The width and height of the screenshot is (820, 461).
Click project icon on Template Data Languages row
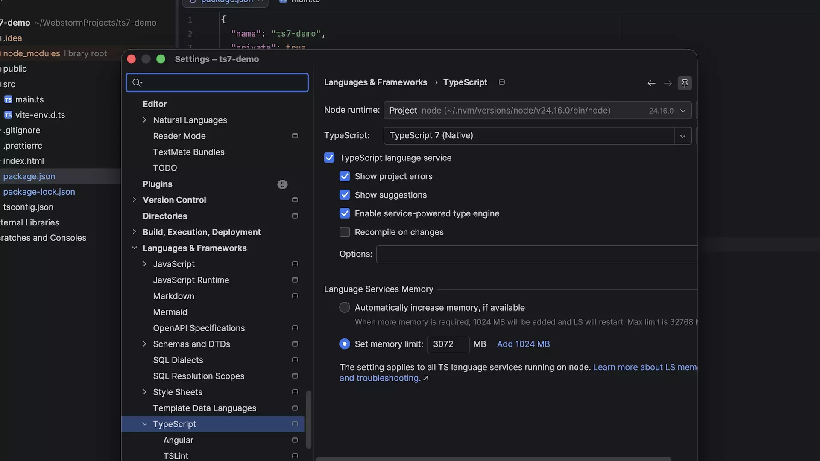295,408
